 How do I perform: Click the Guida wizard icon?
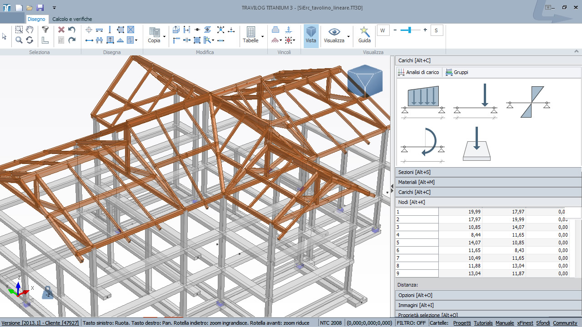tap(364, 35)
